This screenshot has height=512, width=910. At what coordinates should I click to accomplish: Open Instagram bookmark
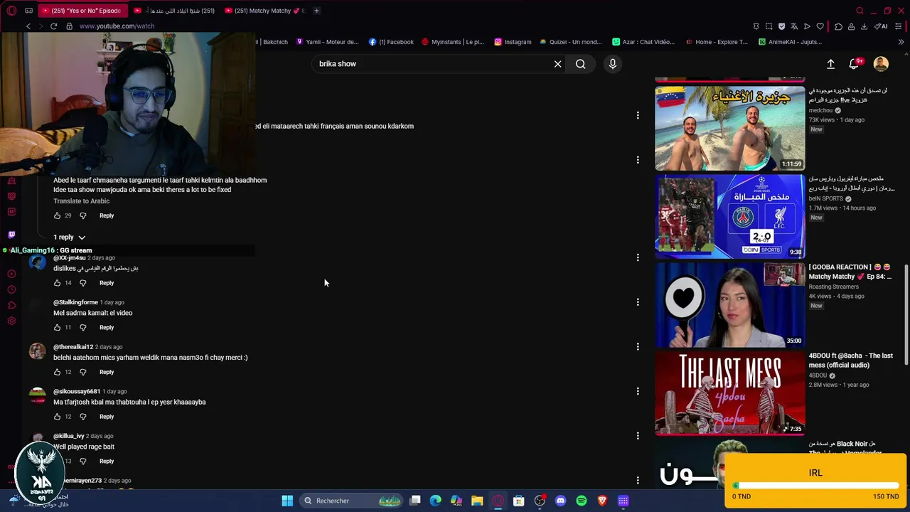click(x=513, y=42)
